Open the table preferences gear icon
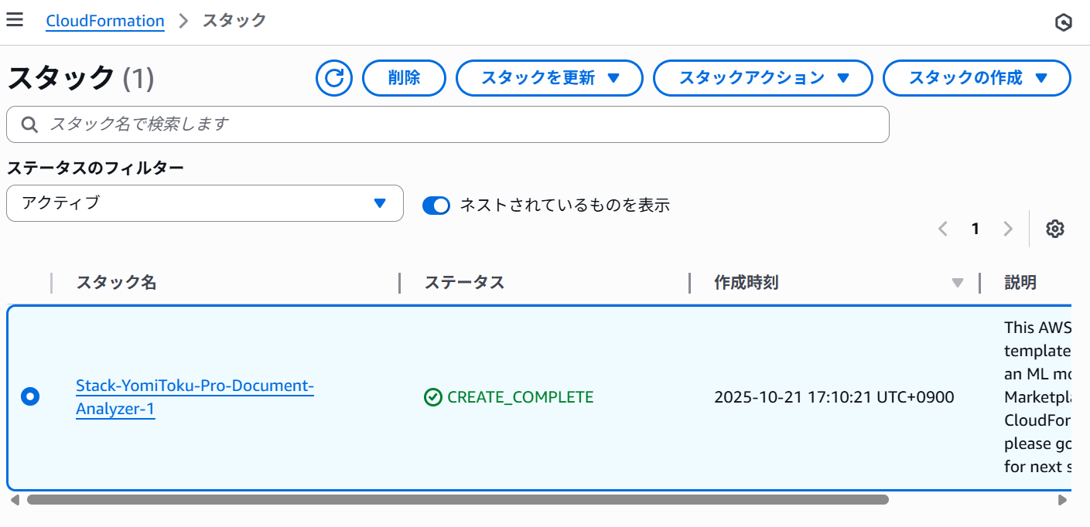 coord(1054,229)
